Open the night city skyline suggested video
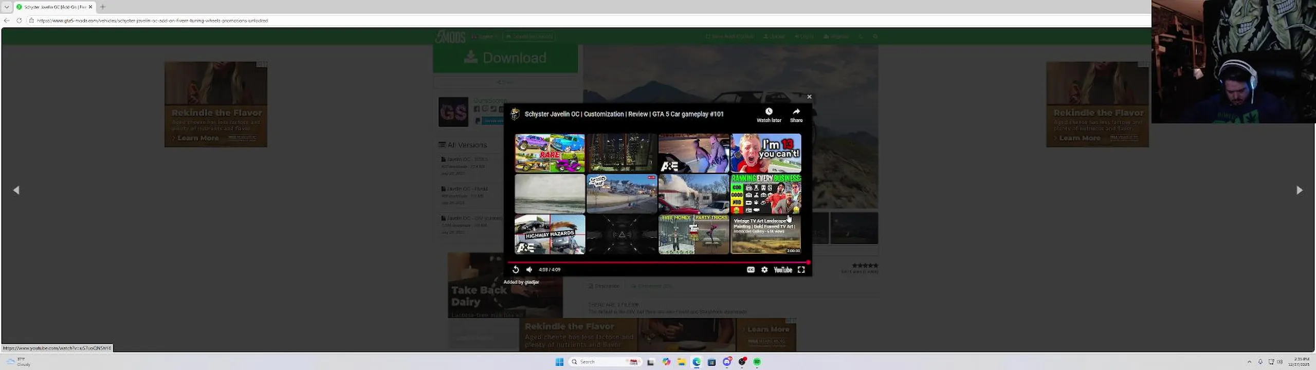 [x=622, y=153]
